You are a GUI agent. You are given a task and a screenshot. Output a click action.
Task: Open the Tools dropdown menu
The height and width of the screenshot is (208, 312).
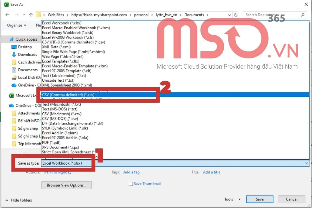pos(232,199)
